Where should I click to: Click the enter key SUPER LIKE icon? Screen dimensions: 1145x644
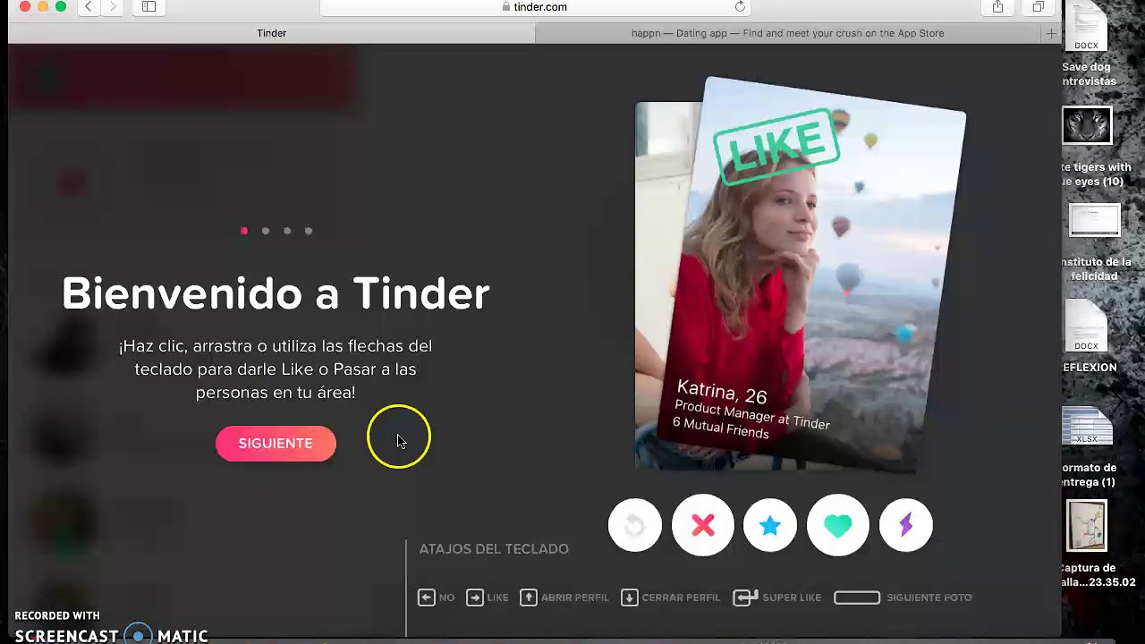point(746,597)
